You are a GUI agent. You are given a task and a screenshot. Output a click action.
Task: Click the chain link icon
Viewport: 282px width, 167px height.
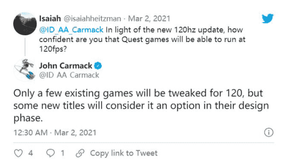tap(80, 153)
